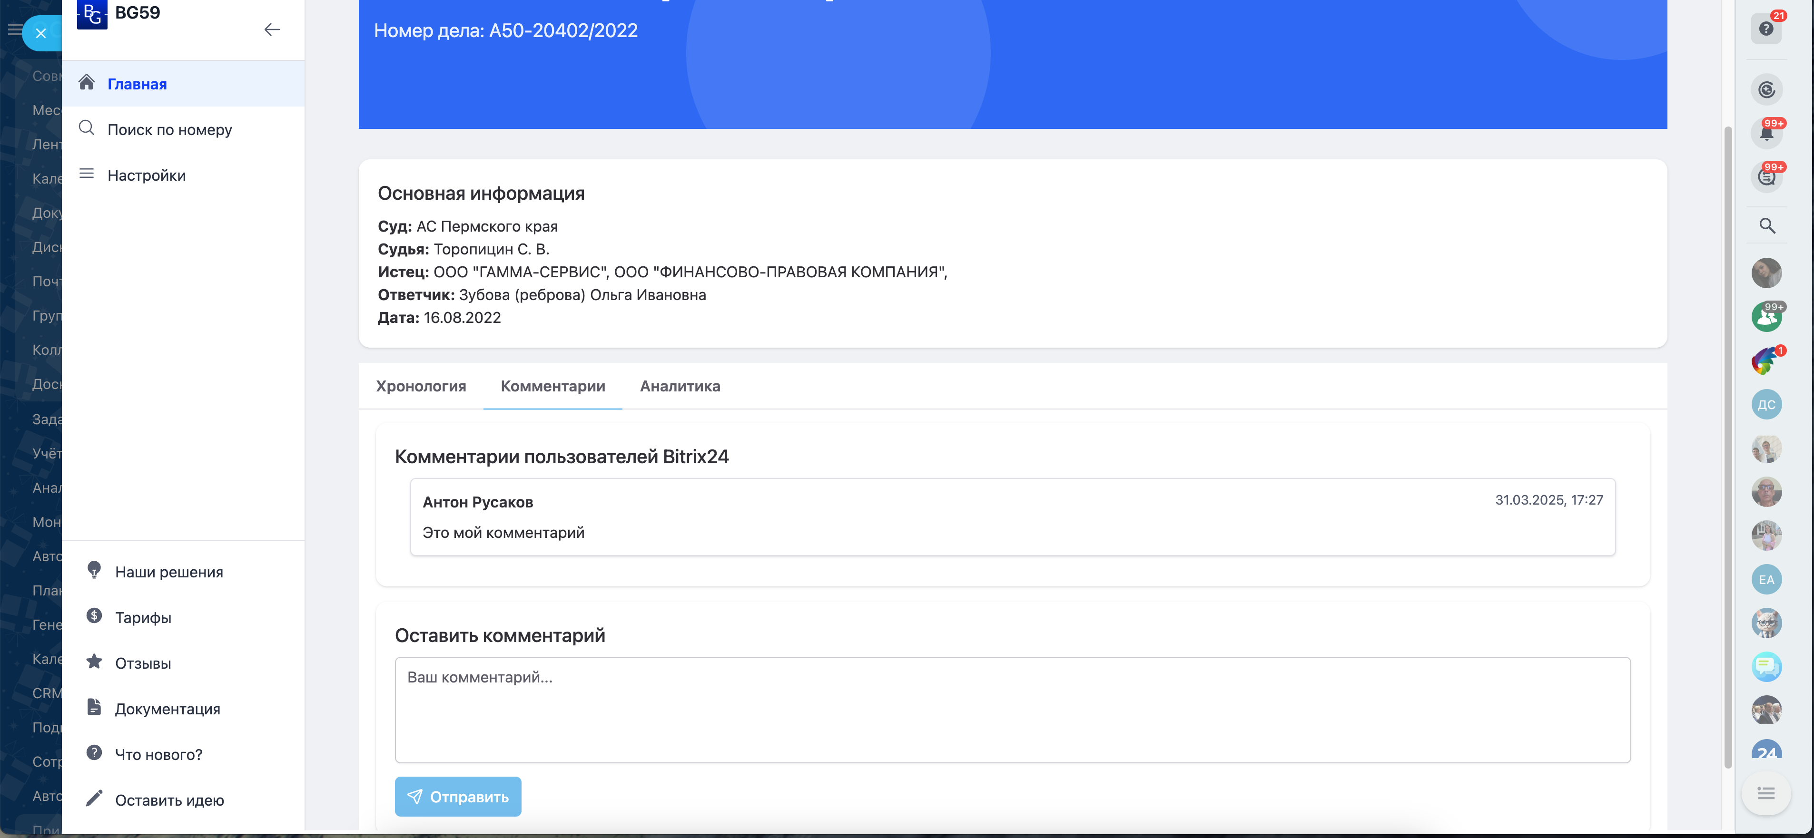This screenshot has height=838, width=1814.
Task: Open the ДС user avatar chat
Action: (1766, 405)
